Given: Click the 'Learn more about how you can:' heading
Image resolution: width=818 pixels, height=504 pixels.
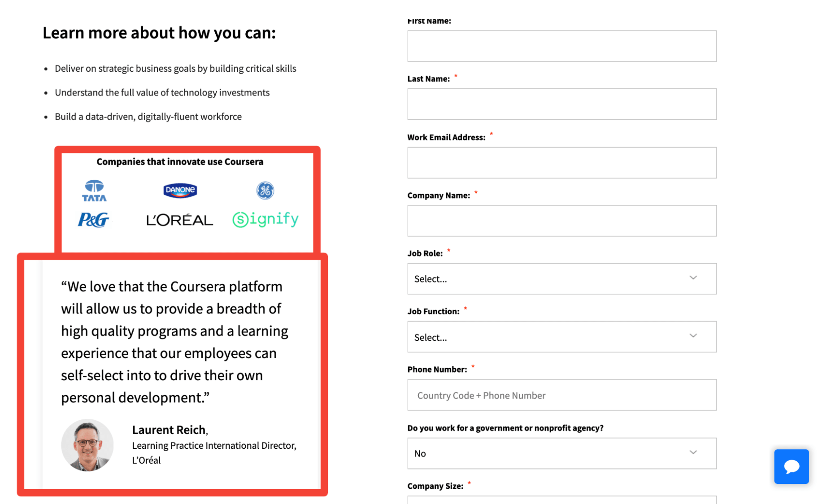Looking at the screenshot, I should (159, 33).
